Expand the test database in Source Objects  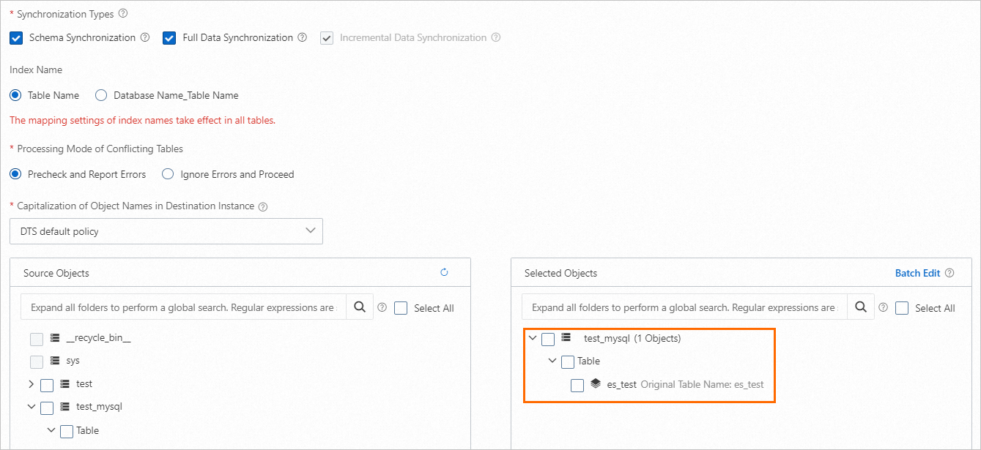pos(31,384)
